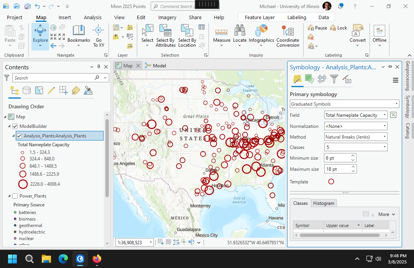This screenshot has width=414, height=268.
Task: Pause labeling with the Pause button
Action: [317, 28]
